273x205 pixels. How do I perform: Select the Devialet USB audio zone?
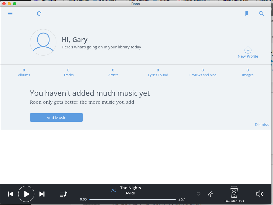point(234,194)
